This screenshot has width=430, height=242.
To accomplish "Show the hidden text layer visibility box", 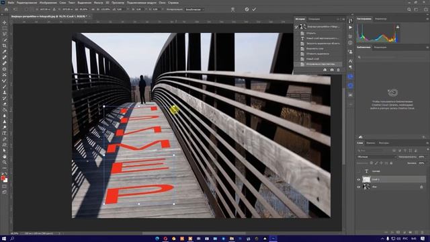I will 358,171.
